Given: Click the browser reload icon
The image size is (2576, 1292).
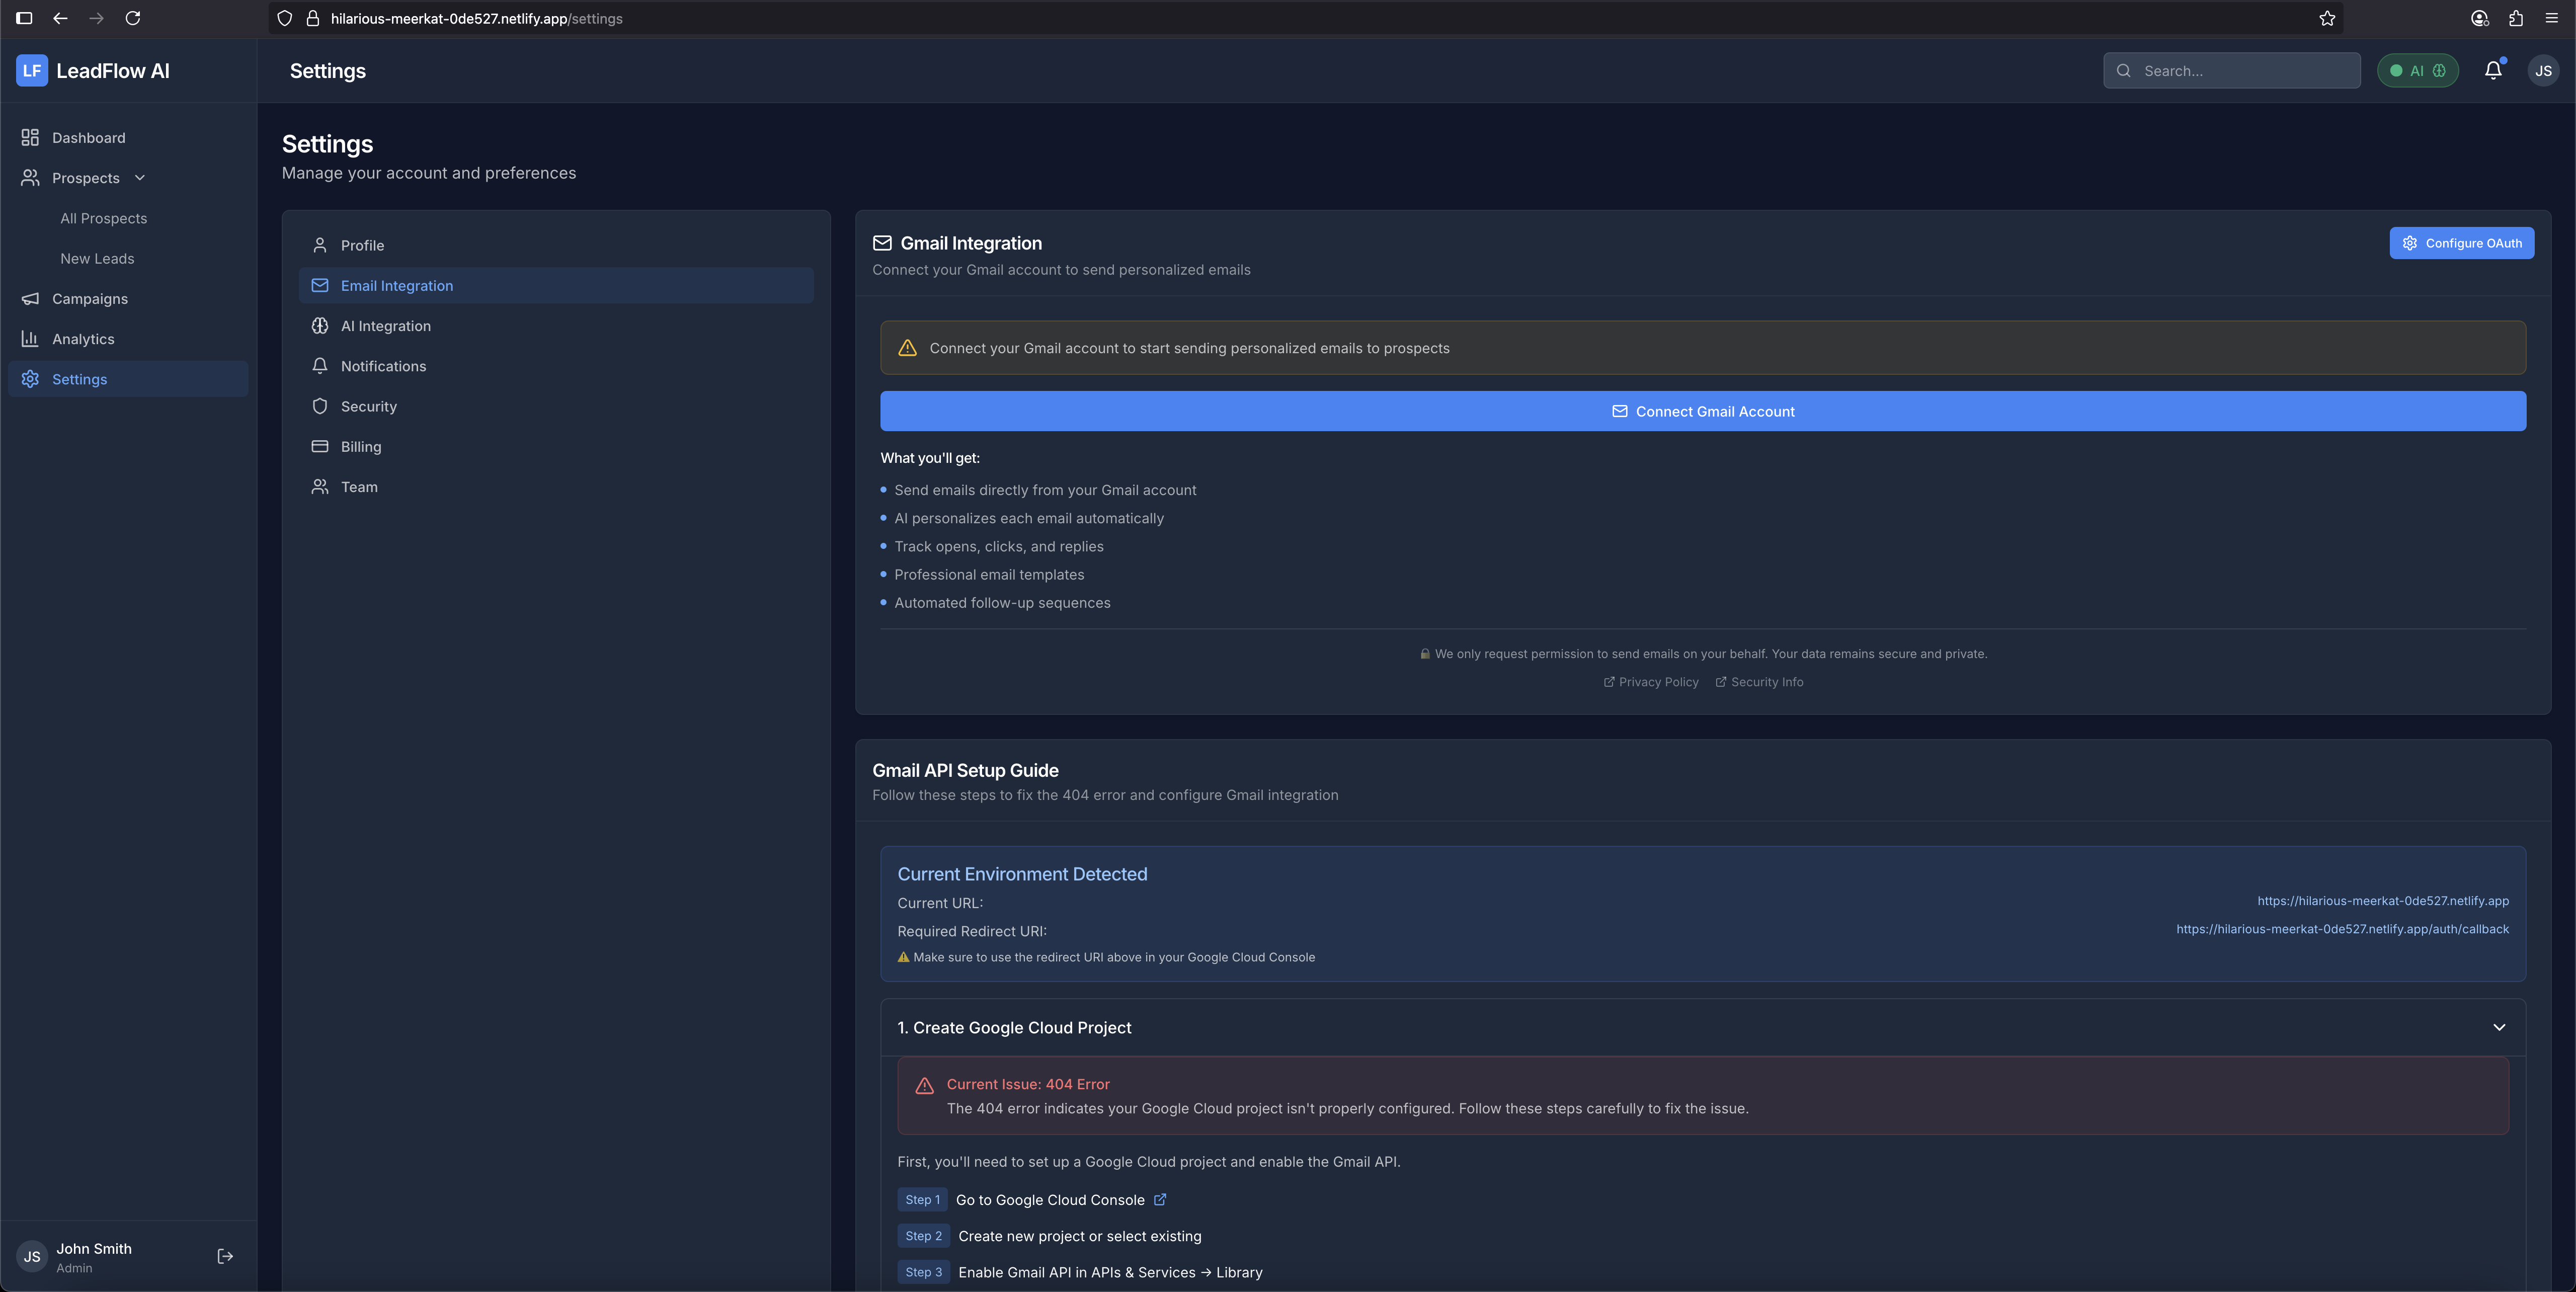Looking at the screenshot, I should [x=133, y=18].
